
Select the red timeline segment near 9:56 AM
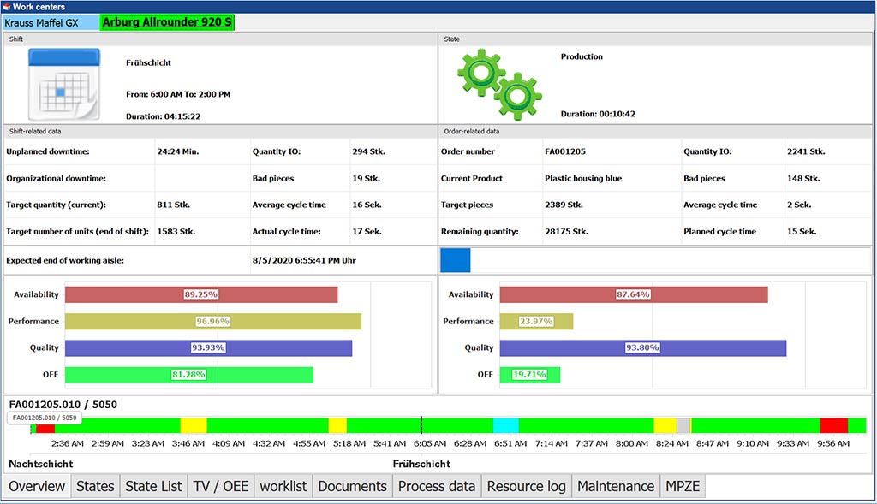[834, 425]
